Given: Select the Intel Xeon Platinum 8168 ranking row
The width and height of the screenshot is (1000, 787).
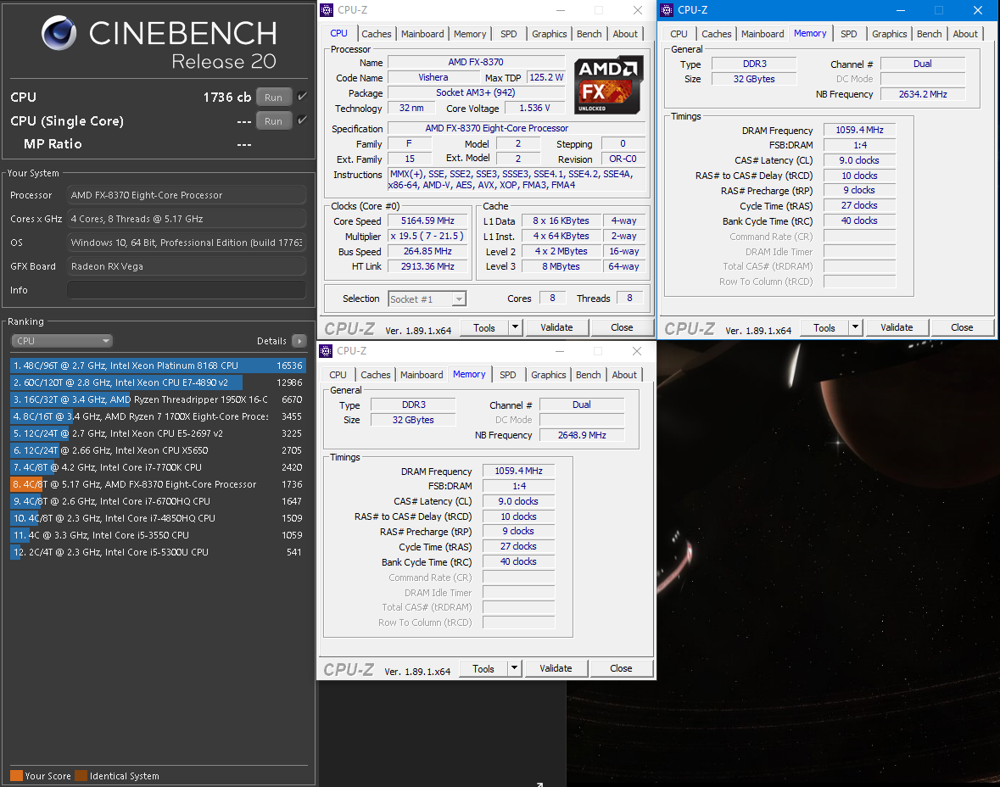Looking at the screenshot, I should pyautogui.click(x=158, y=366).
